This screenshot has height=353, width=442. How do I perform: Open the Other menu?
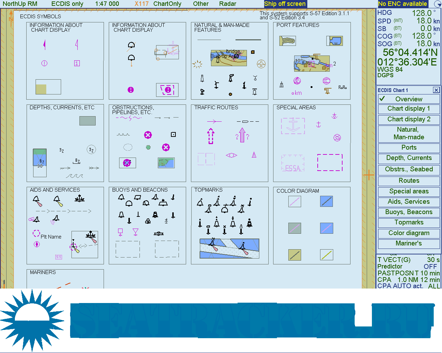(x=201, y=4)
